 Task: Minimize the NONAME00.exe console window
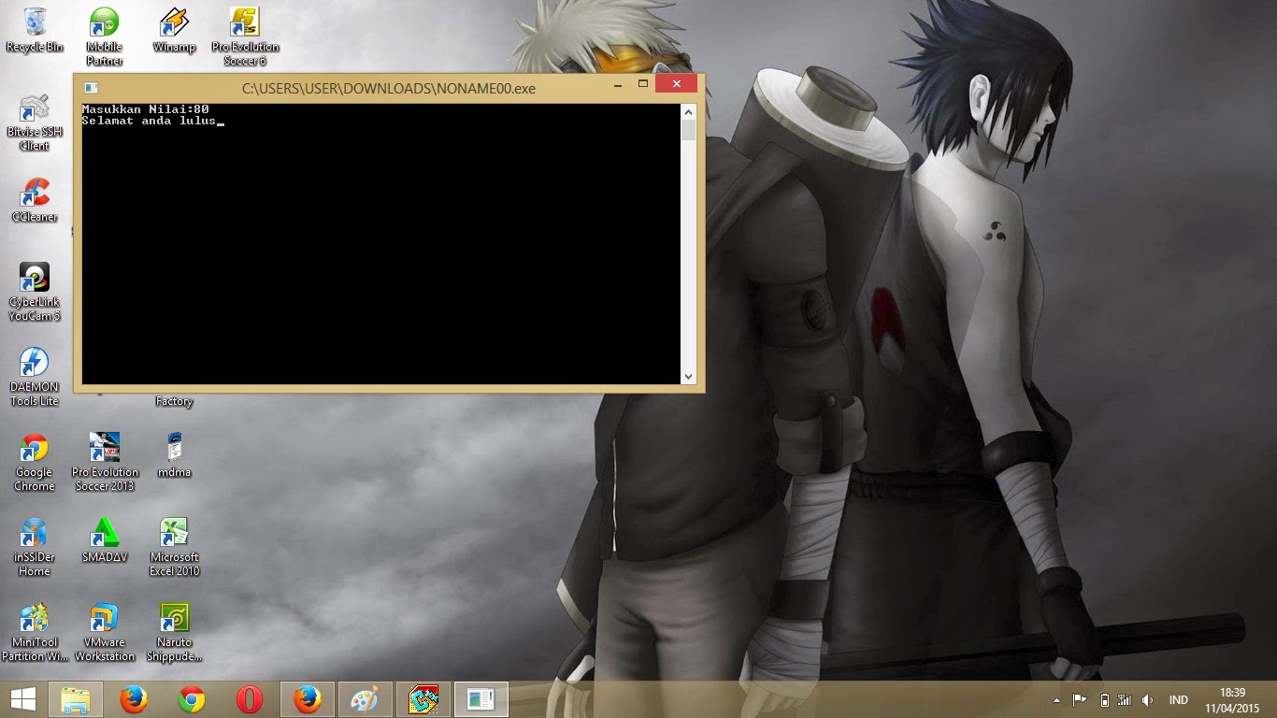point(618,85)
